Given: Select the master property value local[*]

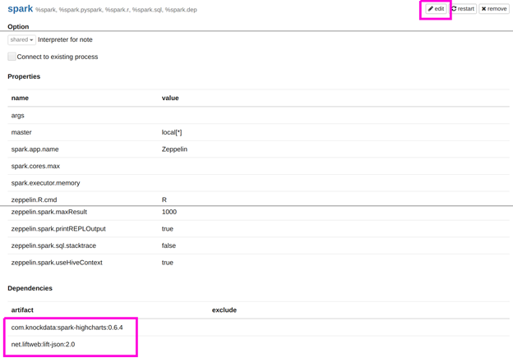Looking at the screenshot, I should [172, 132].
